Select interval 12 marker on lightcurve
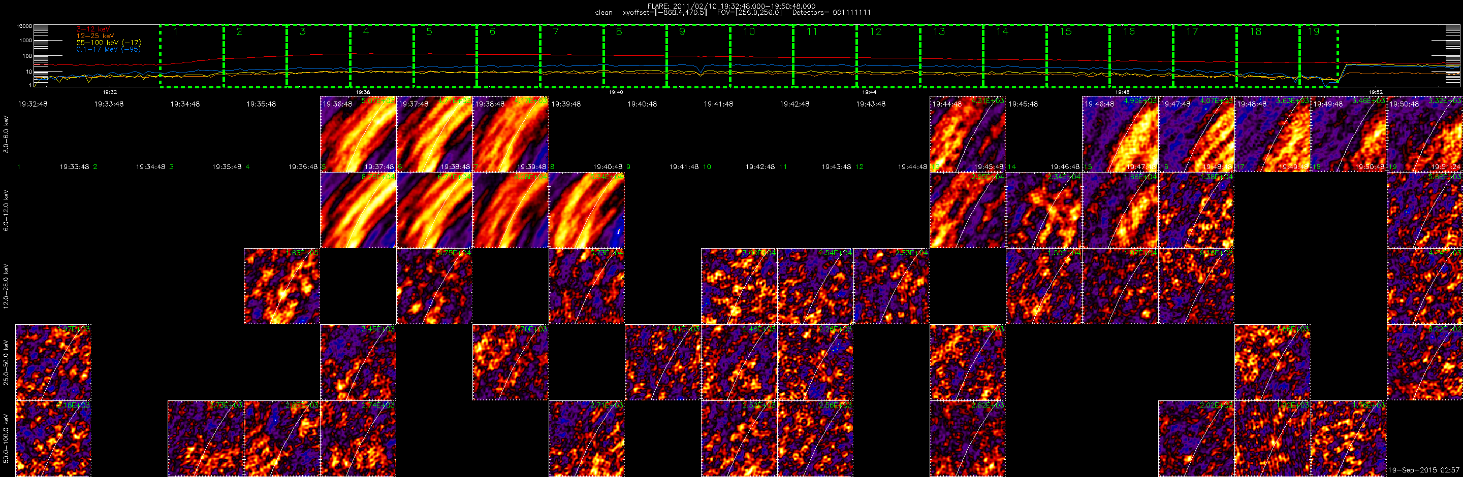The width and height of the screenshot is (1463, 477). tap(875, 32)
